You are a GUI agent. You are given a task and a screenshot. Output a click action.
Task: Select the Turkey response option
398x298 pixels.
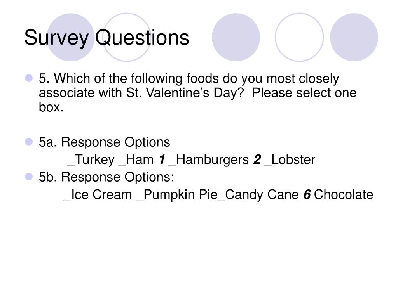(x=91, y=159)
